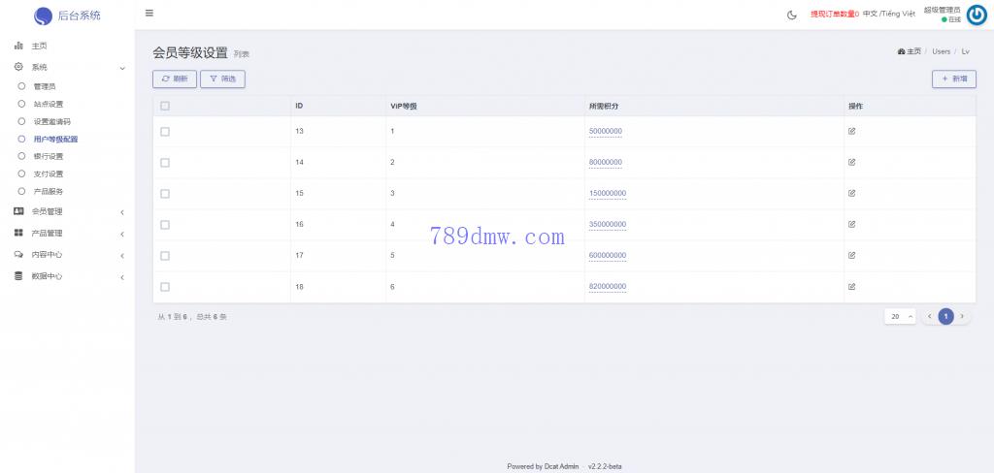Click the 刷新 refresh button
This screenshot has height=473, width=994.
pyautogui.click(x=174, y=79)
